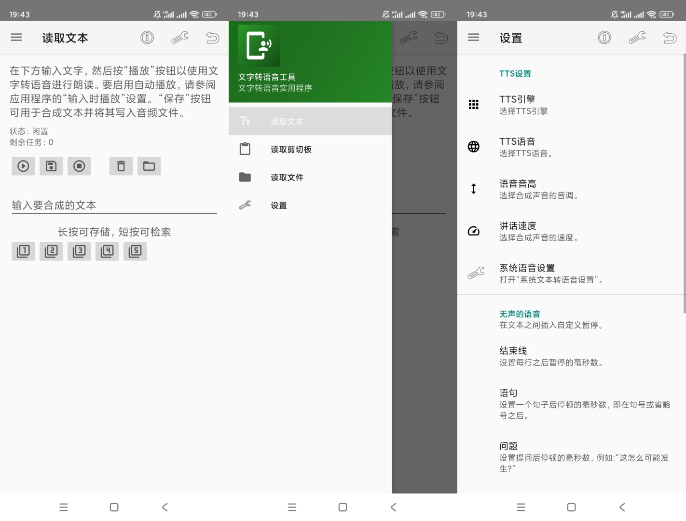Choose 读取剪切板 in the navigation drawer
This screenshot has height=521, width=686.
point(310,149)
